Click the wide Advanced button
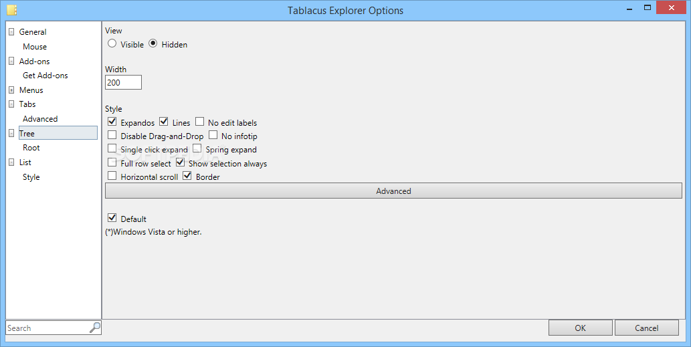Viewport: 691px width, 347px height. pyautogui.click(x=393, y=191)
